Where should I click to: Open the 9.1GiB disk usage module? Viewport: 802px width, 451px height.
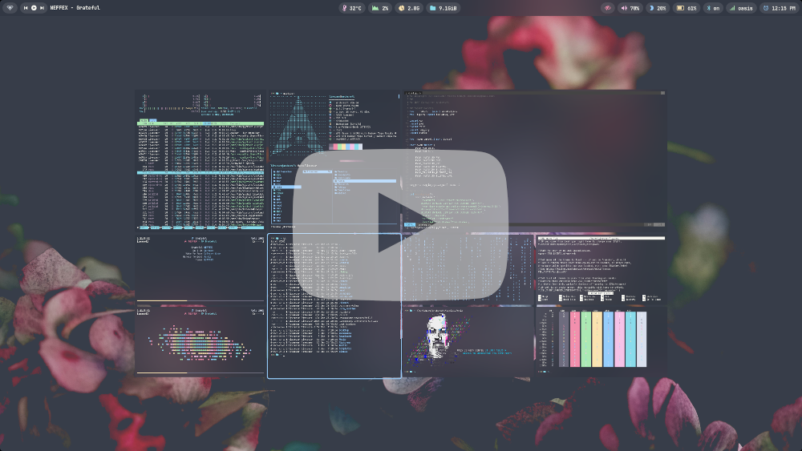click(x=444, y=8)
